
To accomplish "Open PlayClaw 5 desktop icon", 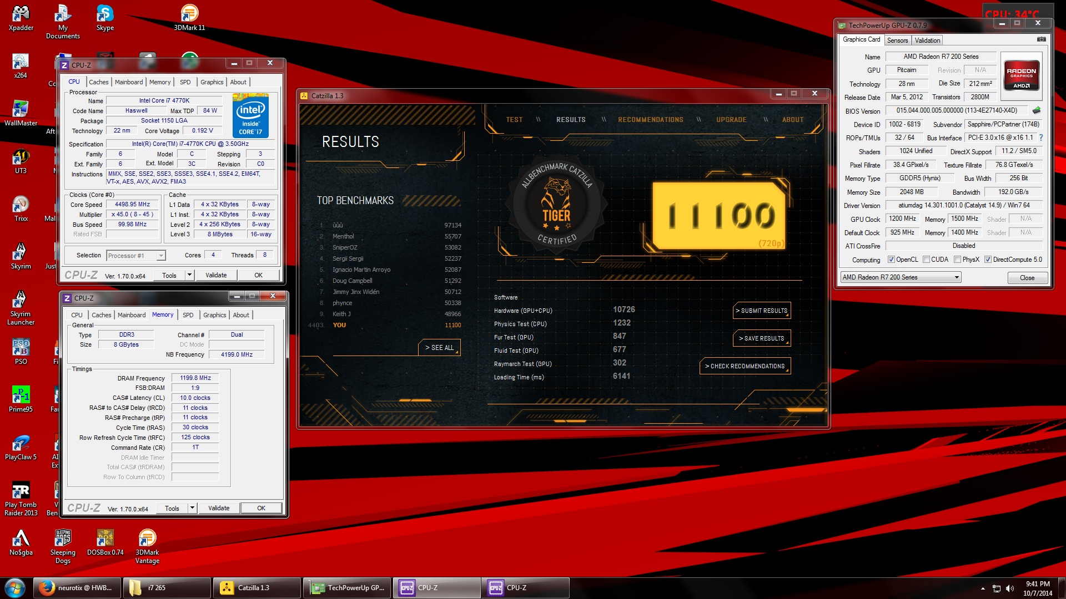I will point(21,448).
